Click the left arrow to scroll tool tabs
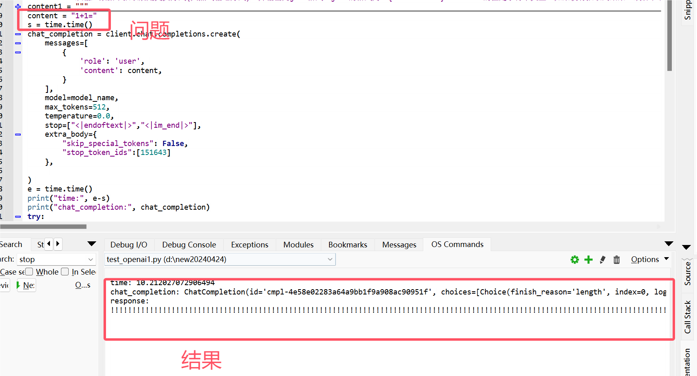Image resolution: width=697 pixels, height=376 pixels. tap(49, 244)
